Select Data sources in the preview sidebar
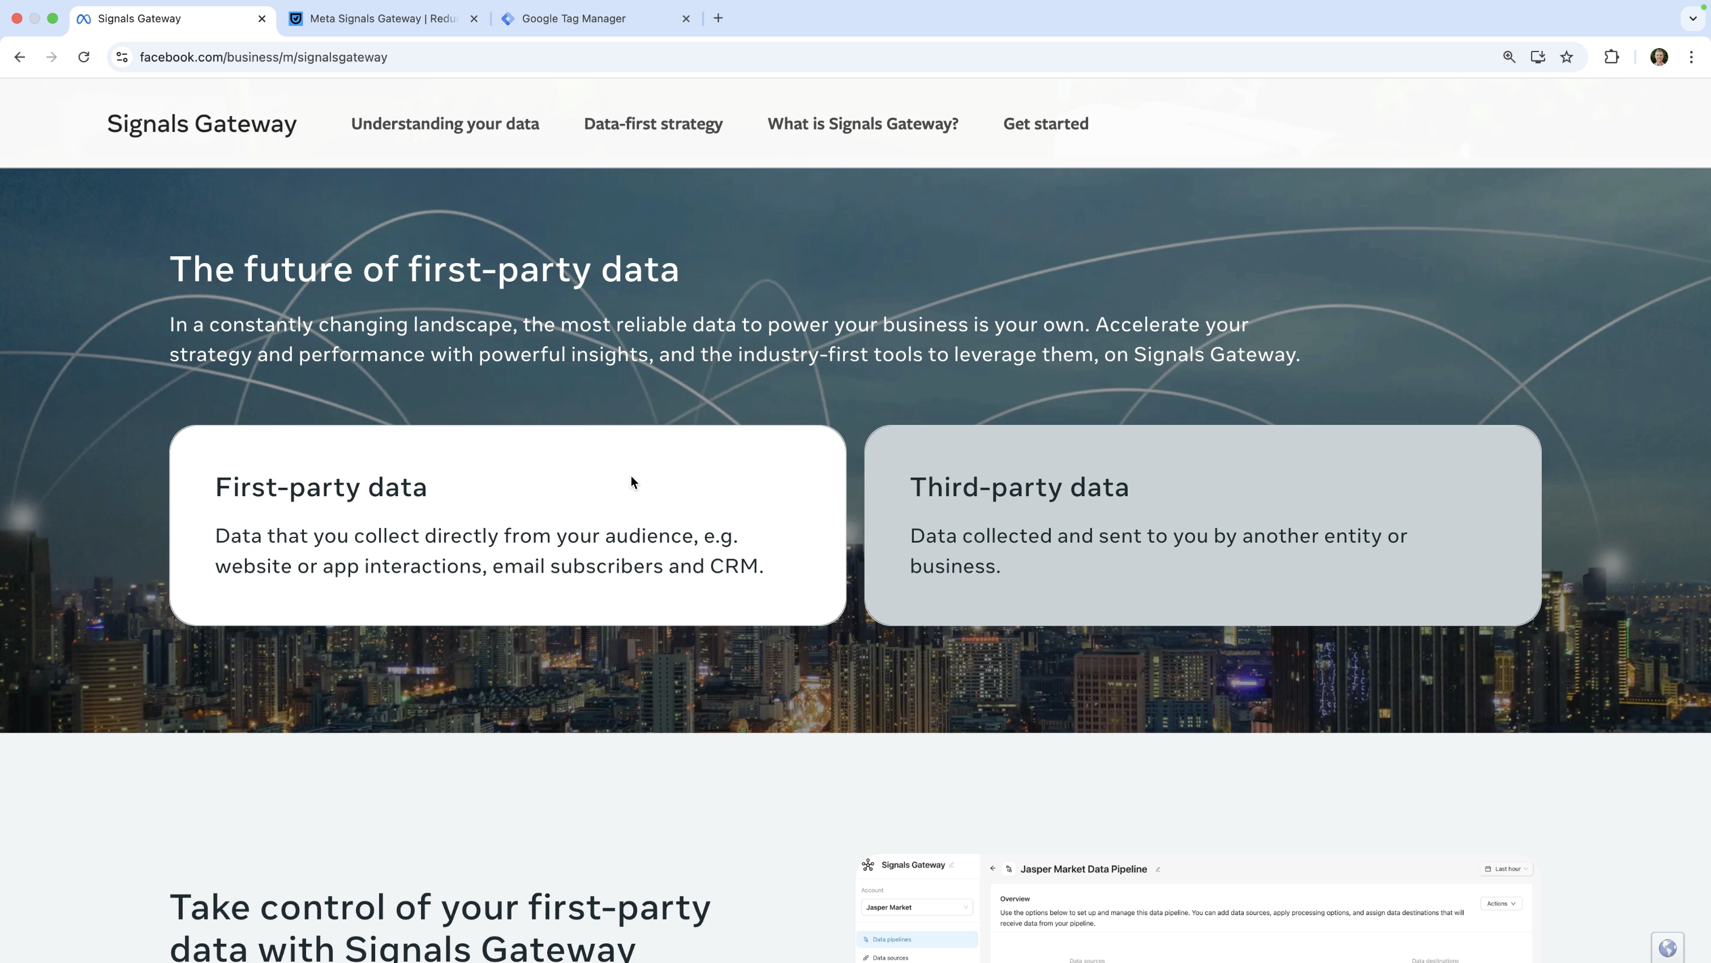This screenshot has width=1711, height=963. coord(890,958)
